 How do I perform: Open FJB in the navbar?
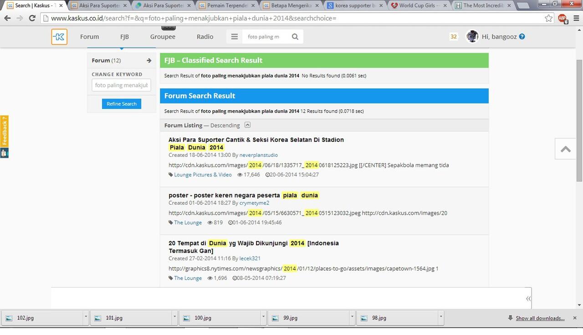[124, 36]
